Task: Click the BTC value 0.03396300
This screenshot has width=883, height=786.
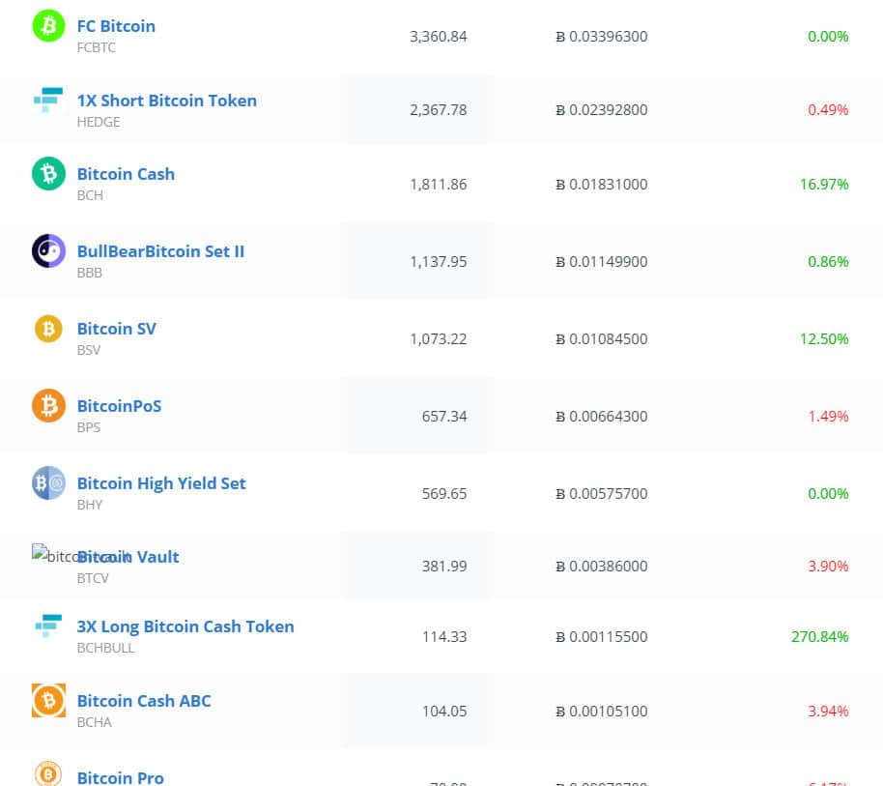Action: (602, 37)
